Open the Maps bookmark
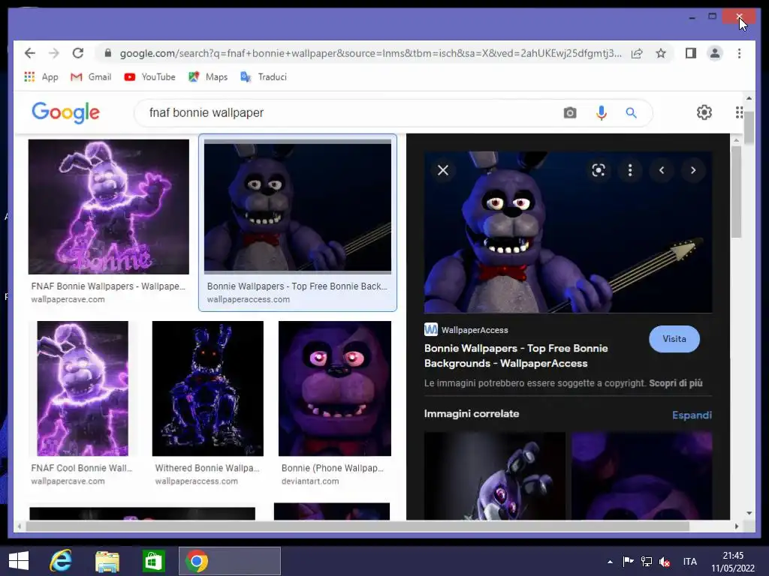 coord(208,77)
